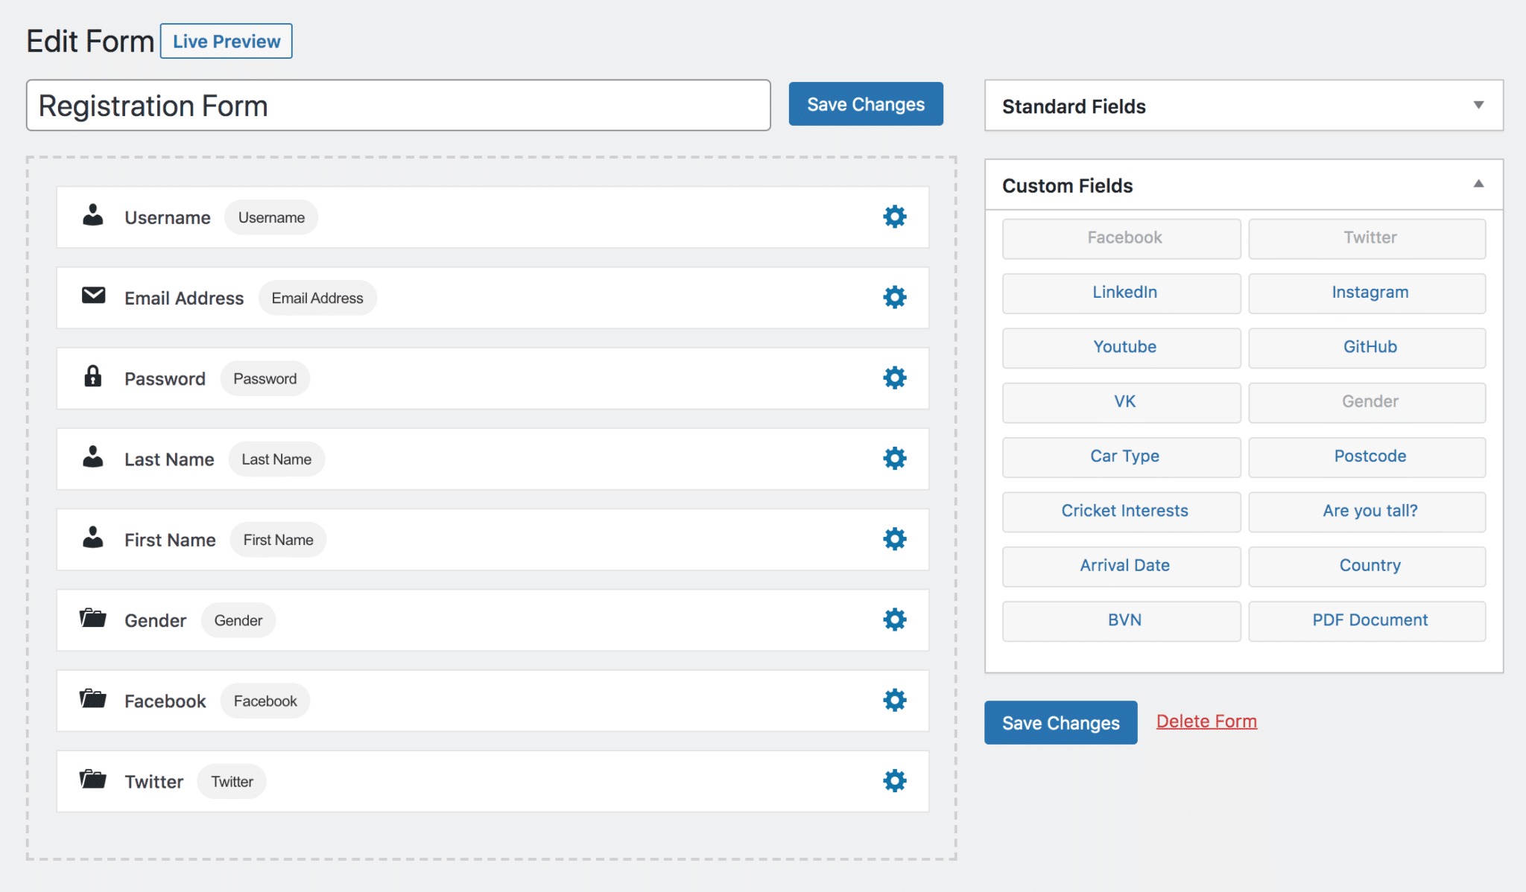Collapse the Custom Fields panel arrow
This screenshot has height=892, width=1526.
(1478, 184)
